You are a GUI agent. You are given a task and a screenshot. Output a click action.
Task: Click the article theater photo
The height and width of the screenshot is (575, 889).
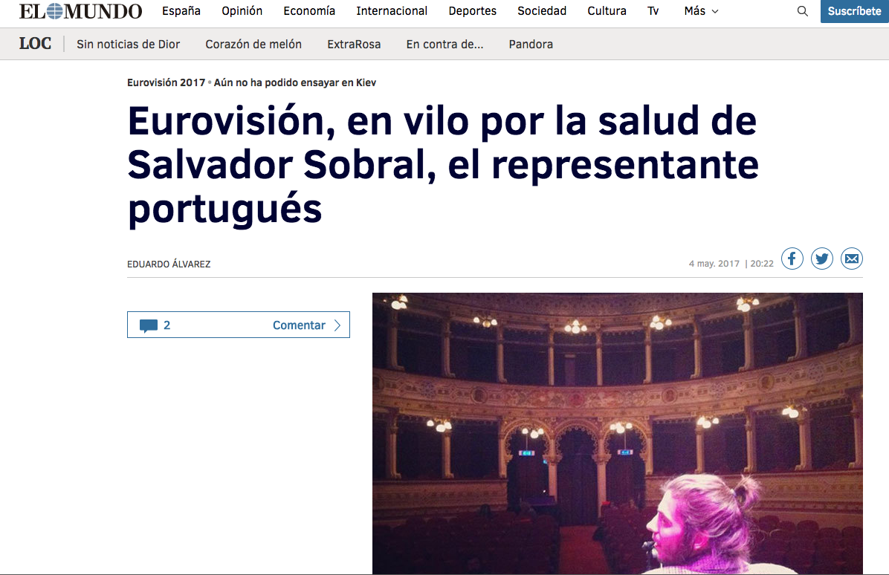pyautogui.click(x=618, y=433)
